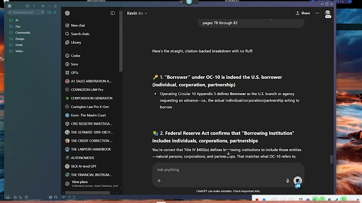Viewport: 362px width, 203px height.
Task: Click the reload icon inside address bar
Action: pyautogui.click(x=42, y=13)
